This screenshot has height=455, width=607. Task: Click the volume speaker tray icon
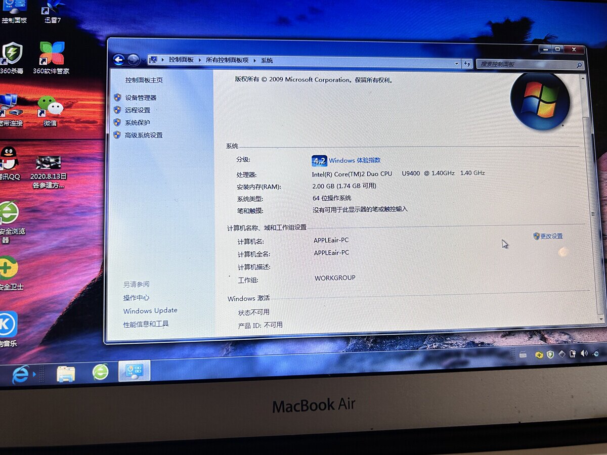[x=584, y=353]
